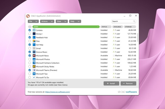
Task: Toggle the select-all checkbox in header
Action: click(30, 27)
